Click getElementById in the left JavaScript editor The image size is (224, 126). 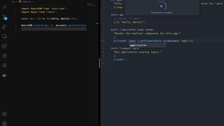[x=77, y=25]
